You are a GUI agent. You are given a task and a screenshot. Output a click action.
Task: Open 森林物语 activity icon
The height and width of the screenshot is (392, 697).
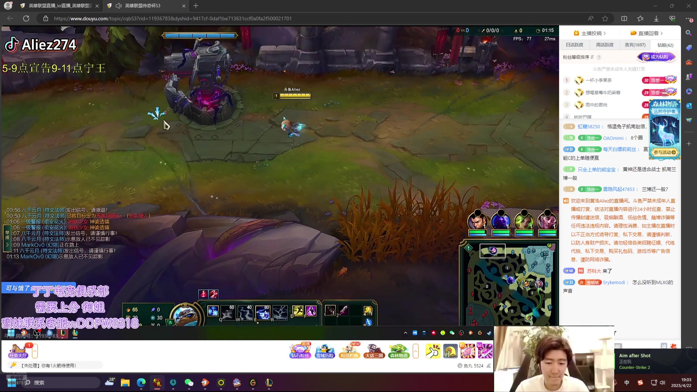pos(399,351)
